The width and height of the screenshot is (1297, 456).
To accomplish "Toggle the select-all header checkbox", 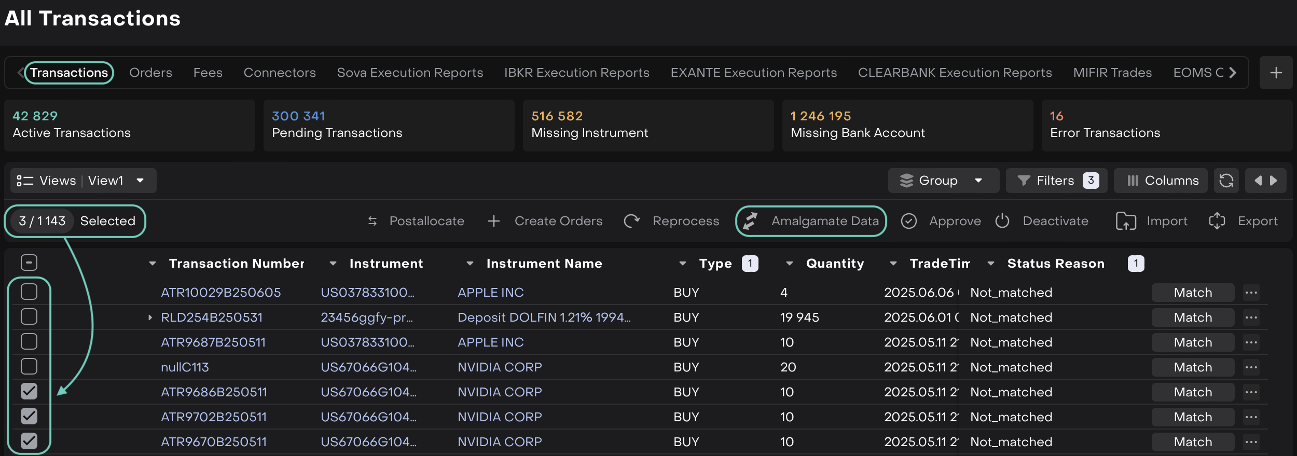I will (29, 262).
